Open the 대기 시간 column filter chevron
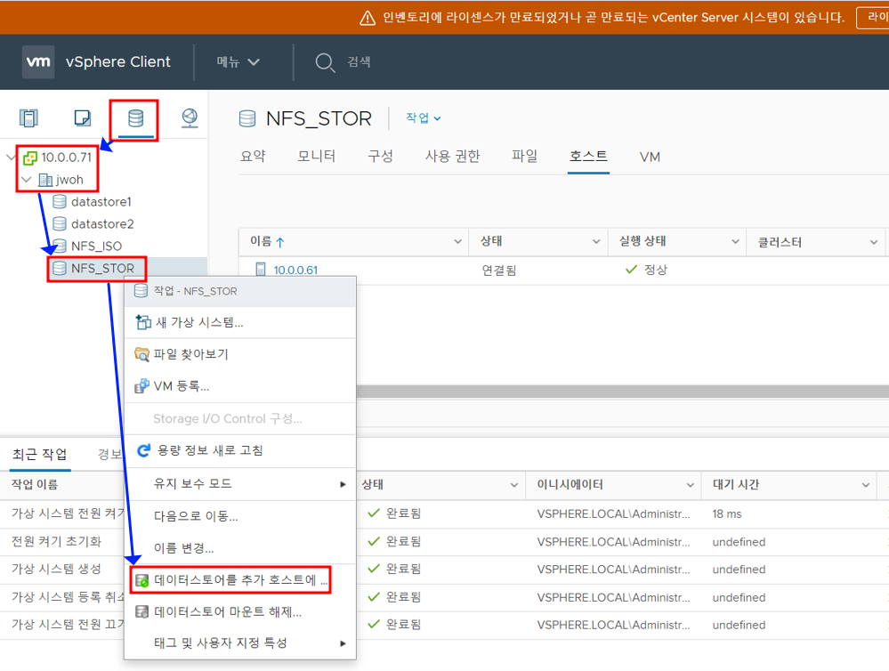The image size is (889, 671). point(866,485)
